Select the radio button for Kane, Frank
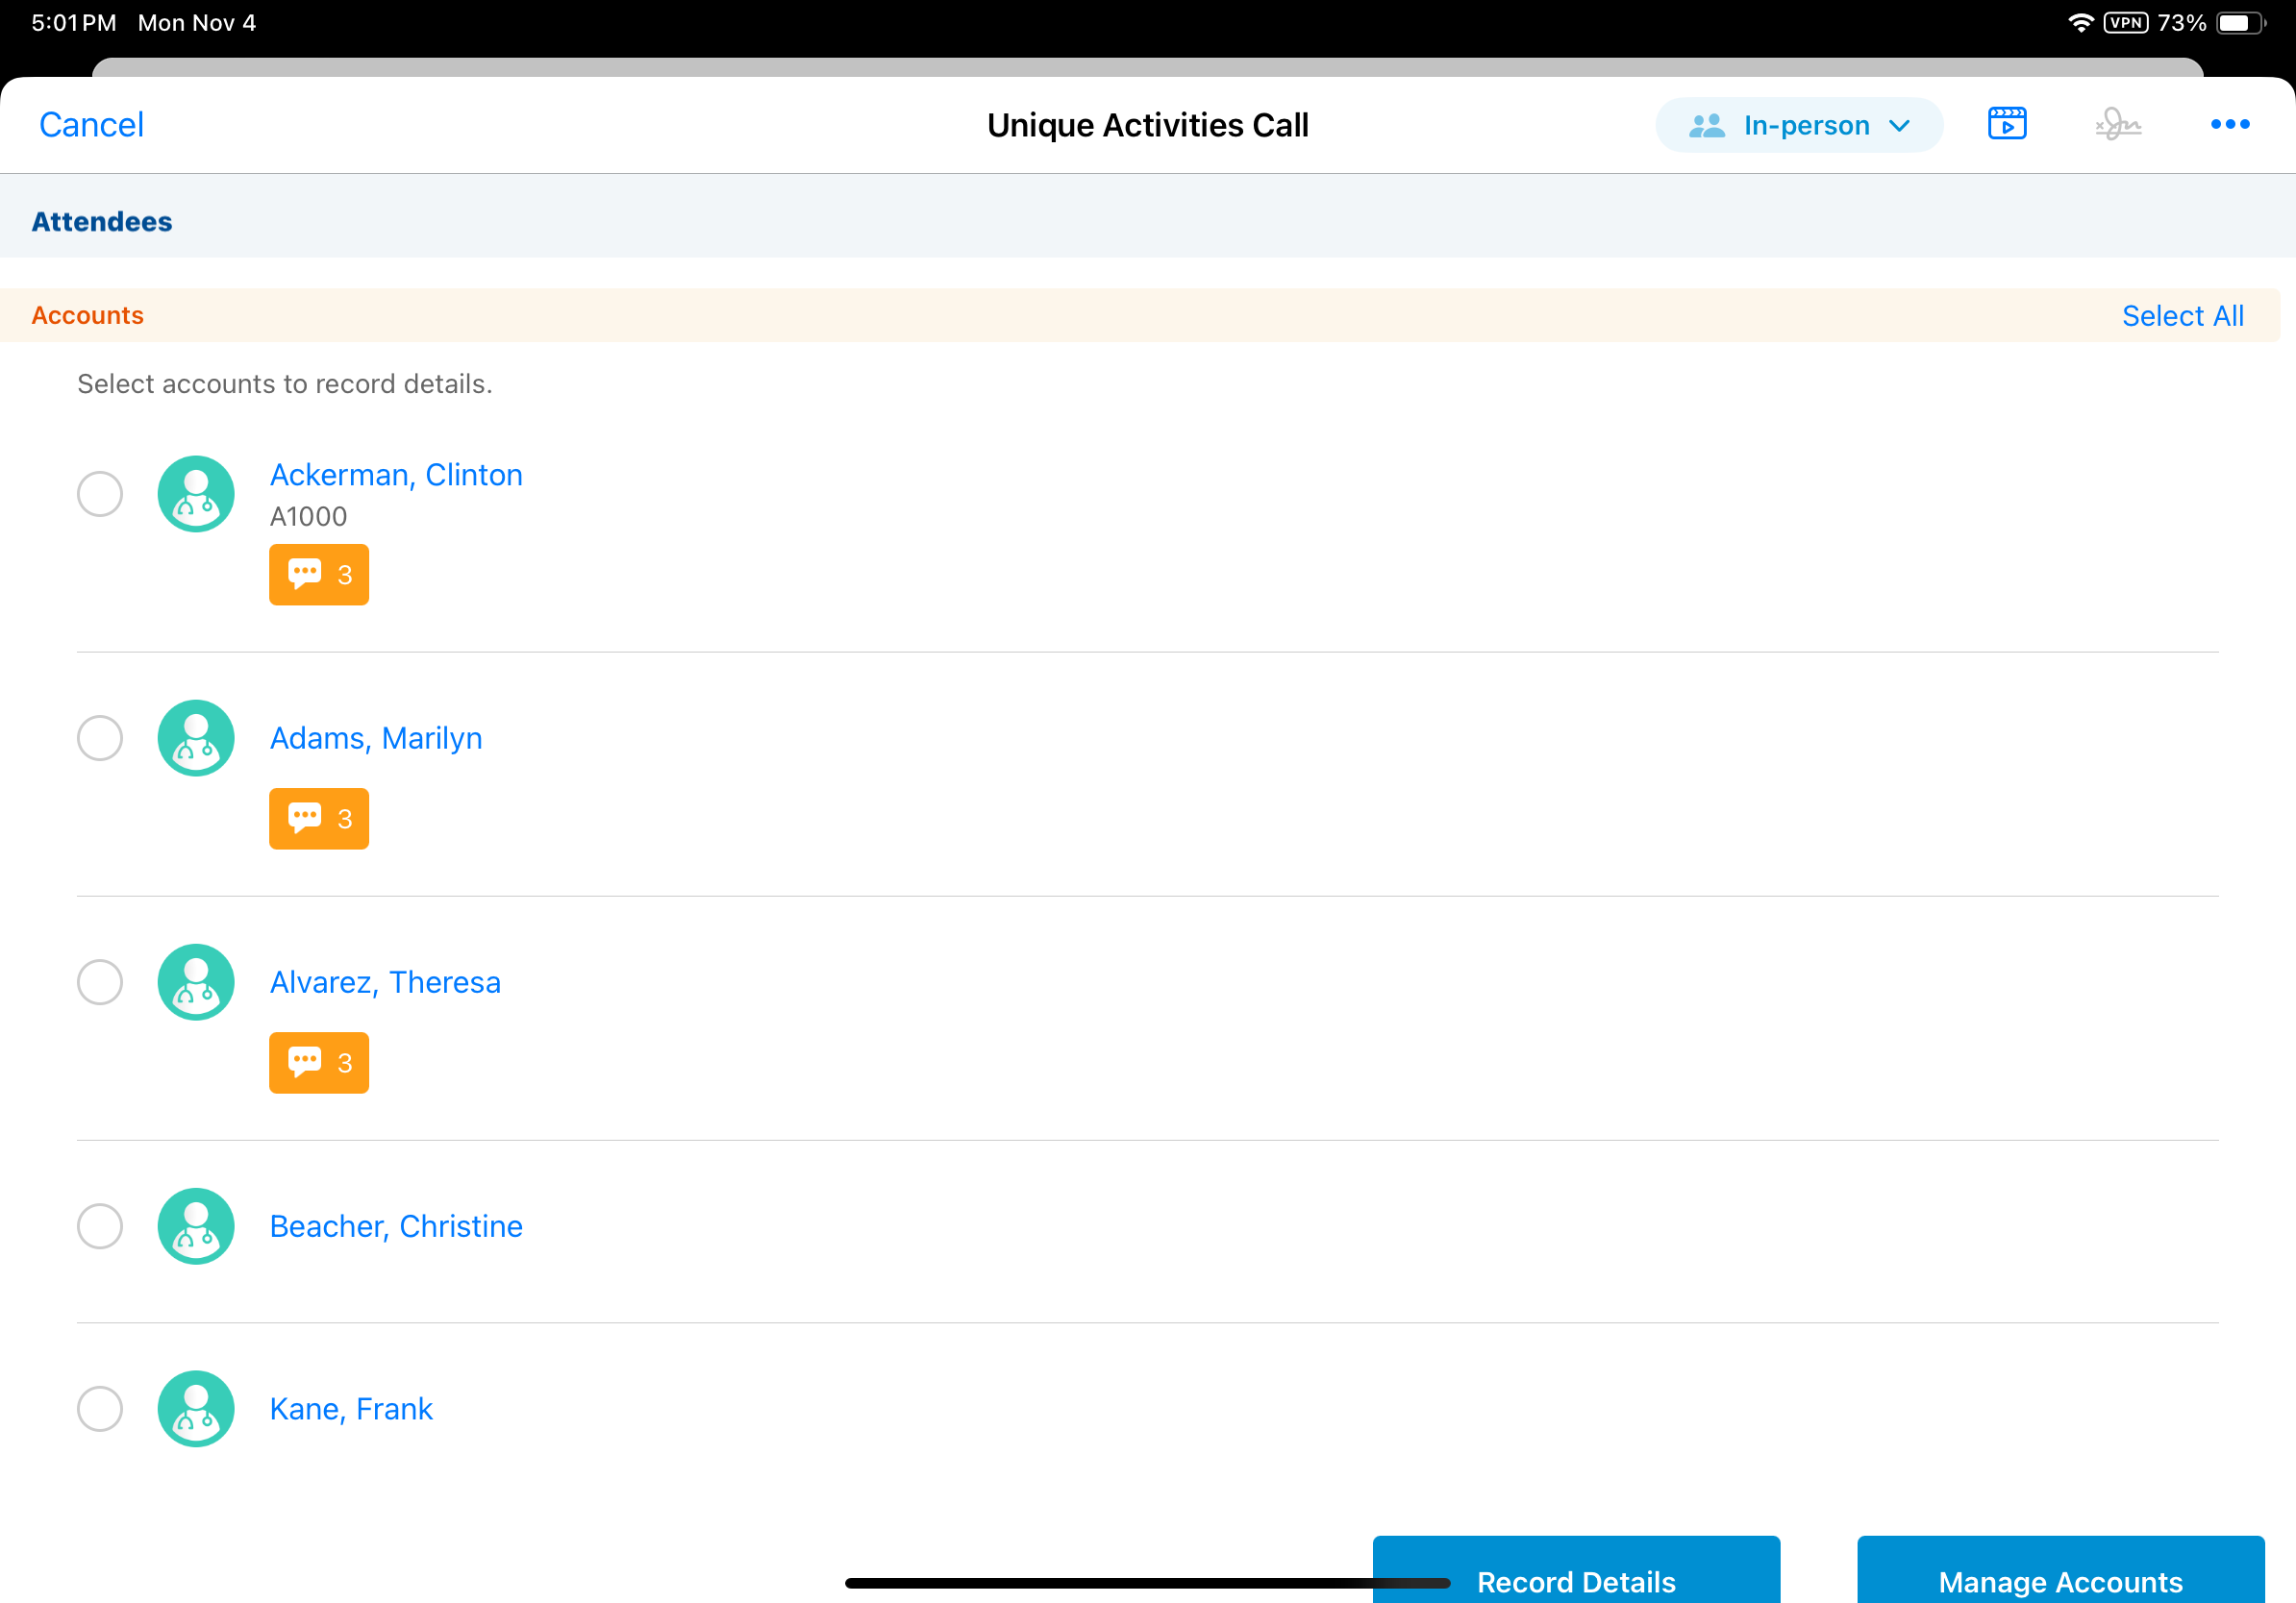 (x=100, y=1408)
